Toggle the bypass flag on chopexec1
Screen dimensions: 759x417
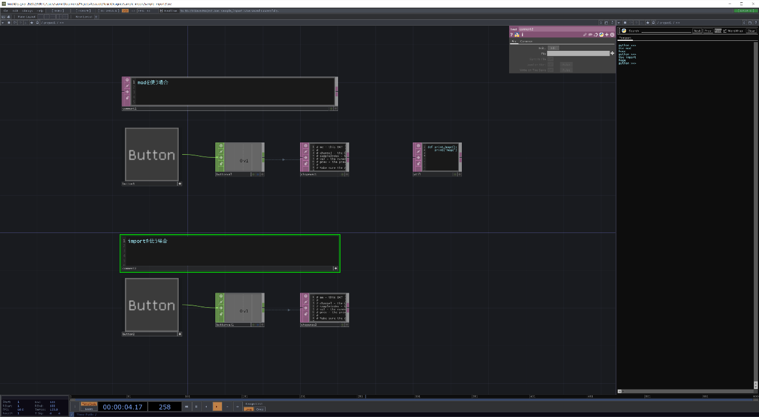click(305, 157)
